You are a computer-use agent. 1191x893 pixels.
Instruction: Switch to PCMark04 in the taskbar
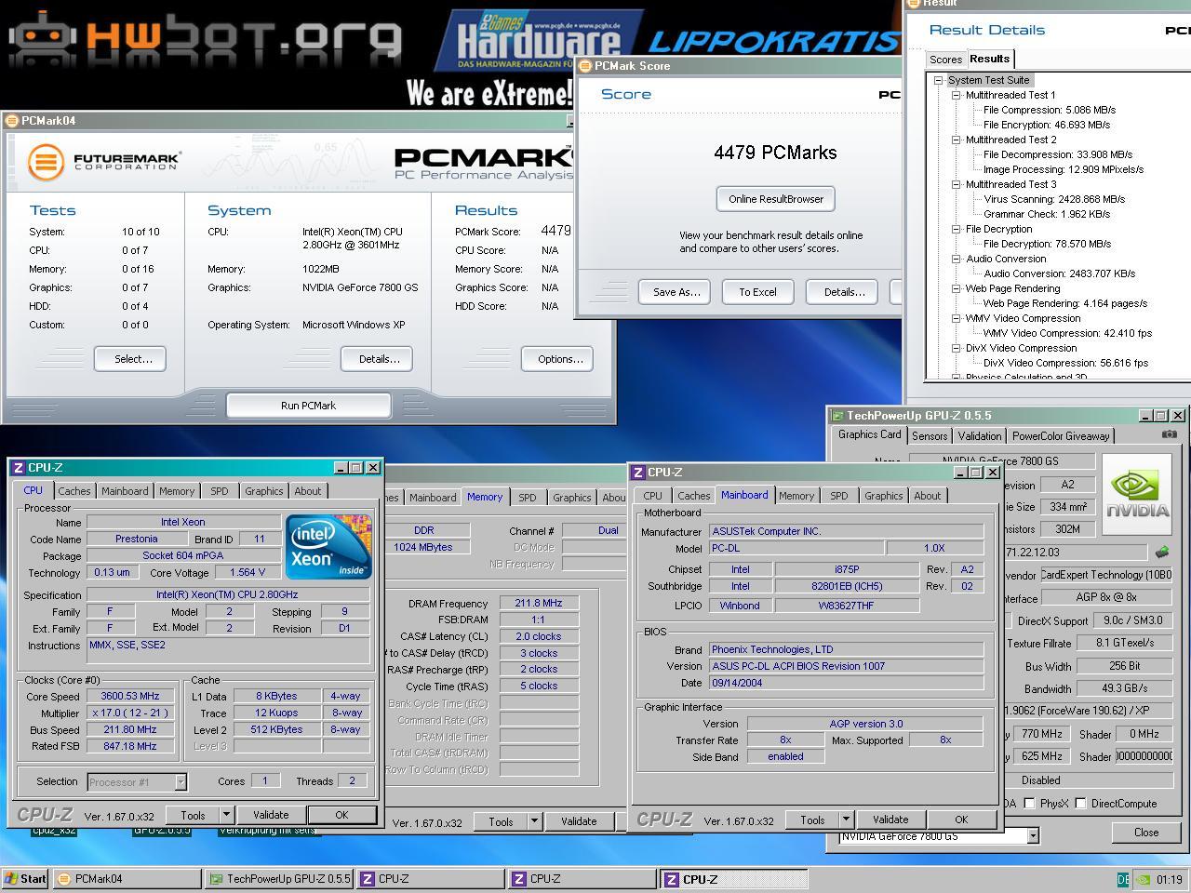127,879
